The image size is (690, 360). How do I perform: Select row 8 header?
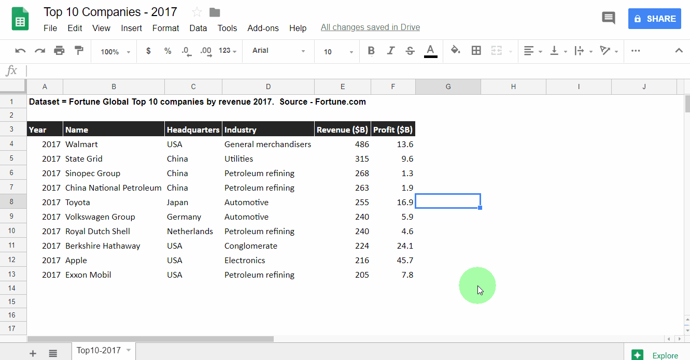pos(13,201)
